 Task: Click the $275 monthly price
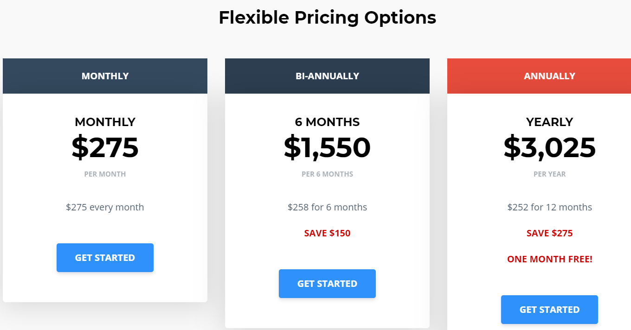pos(105,147)
